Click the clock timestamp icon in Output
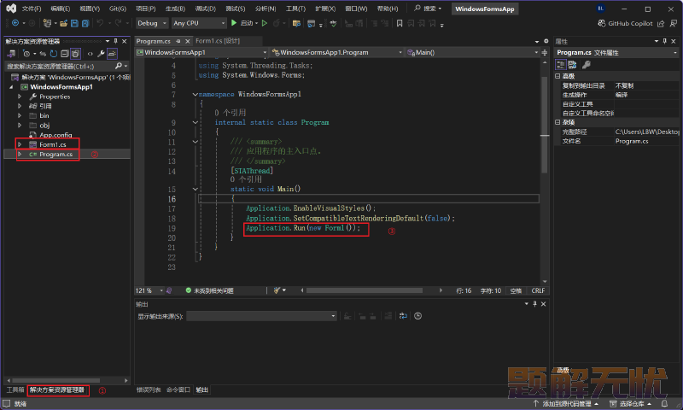Image resolution: width=683 pixels, height=410 pixels. (417, 316)
